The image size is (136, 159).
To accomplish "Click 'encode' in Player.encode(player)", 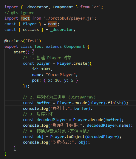I will click(80, 103).
